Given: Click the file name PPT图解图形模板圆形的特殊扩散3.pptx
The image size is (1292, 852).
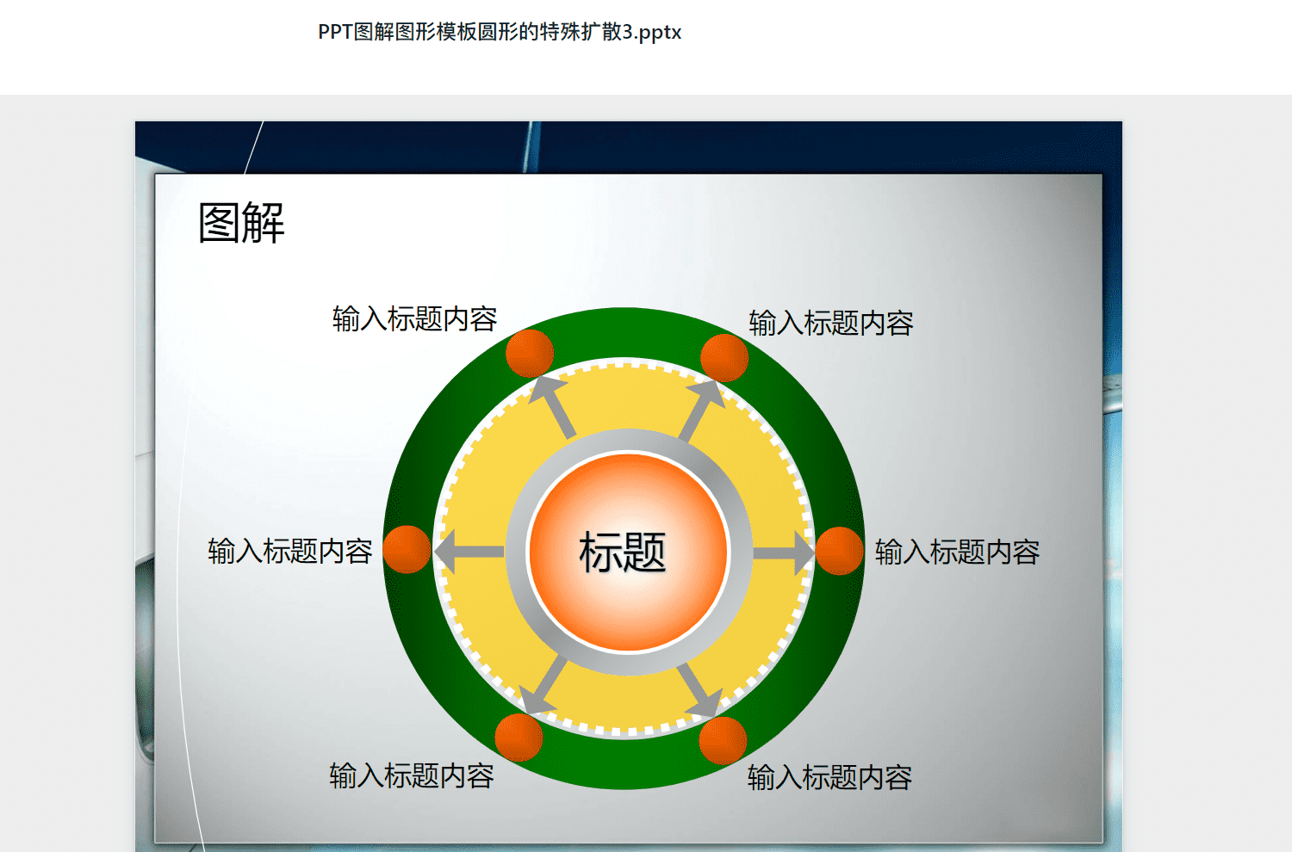Looking at the screenshot, I should [500, 32].
